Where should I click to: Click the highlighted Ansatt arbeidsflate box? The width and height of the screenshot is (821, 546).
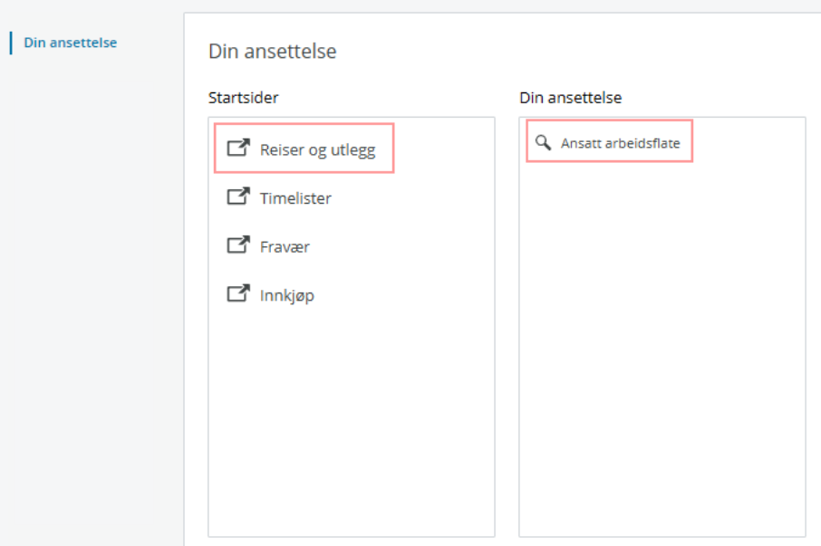[x=608, y=141]
